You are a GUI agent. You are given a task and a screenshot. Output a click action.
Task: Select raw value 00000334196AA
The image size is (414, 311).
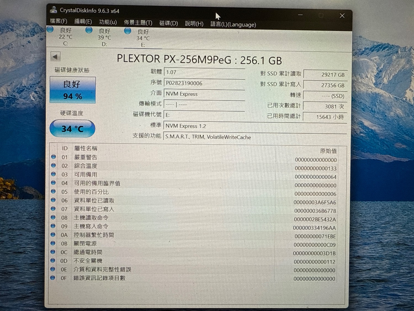[314, 228]
